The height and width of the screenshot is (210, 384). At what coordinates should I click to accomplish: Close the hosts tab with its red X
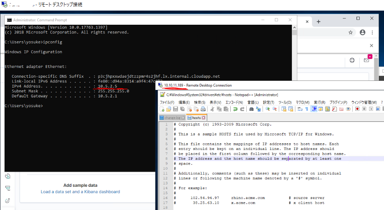coord(204,118)
